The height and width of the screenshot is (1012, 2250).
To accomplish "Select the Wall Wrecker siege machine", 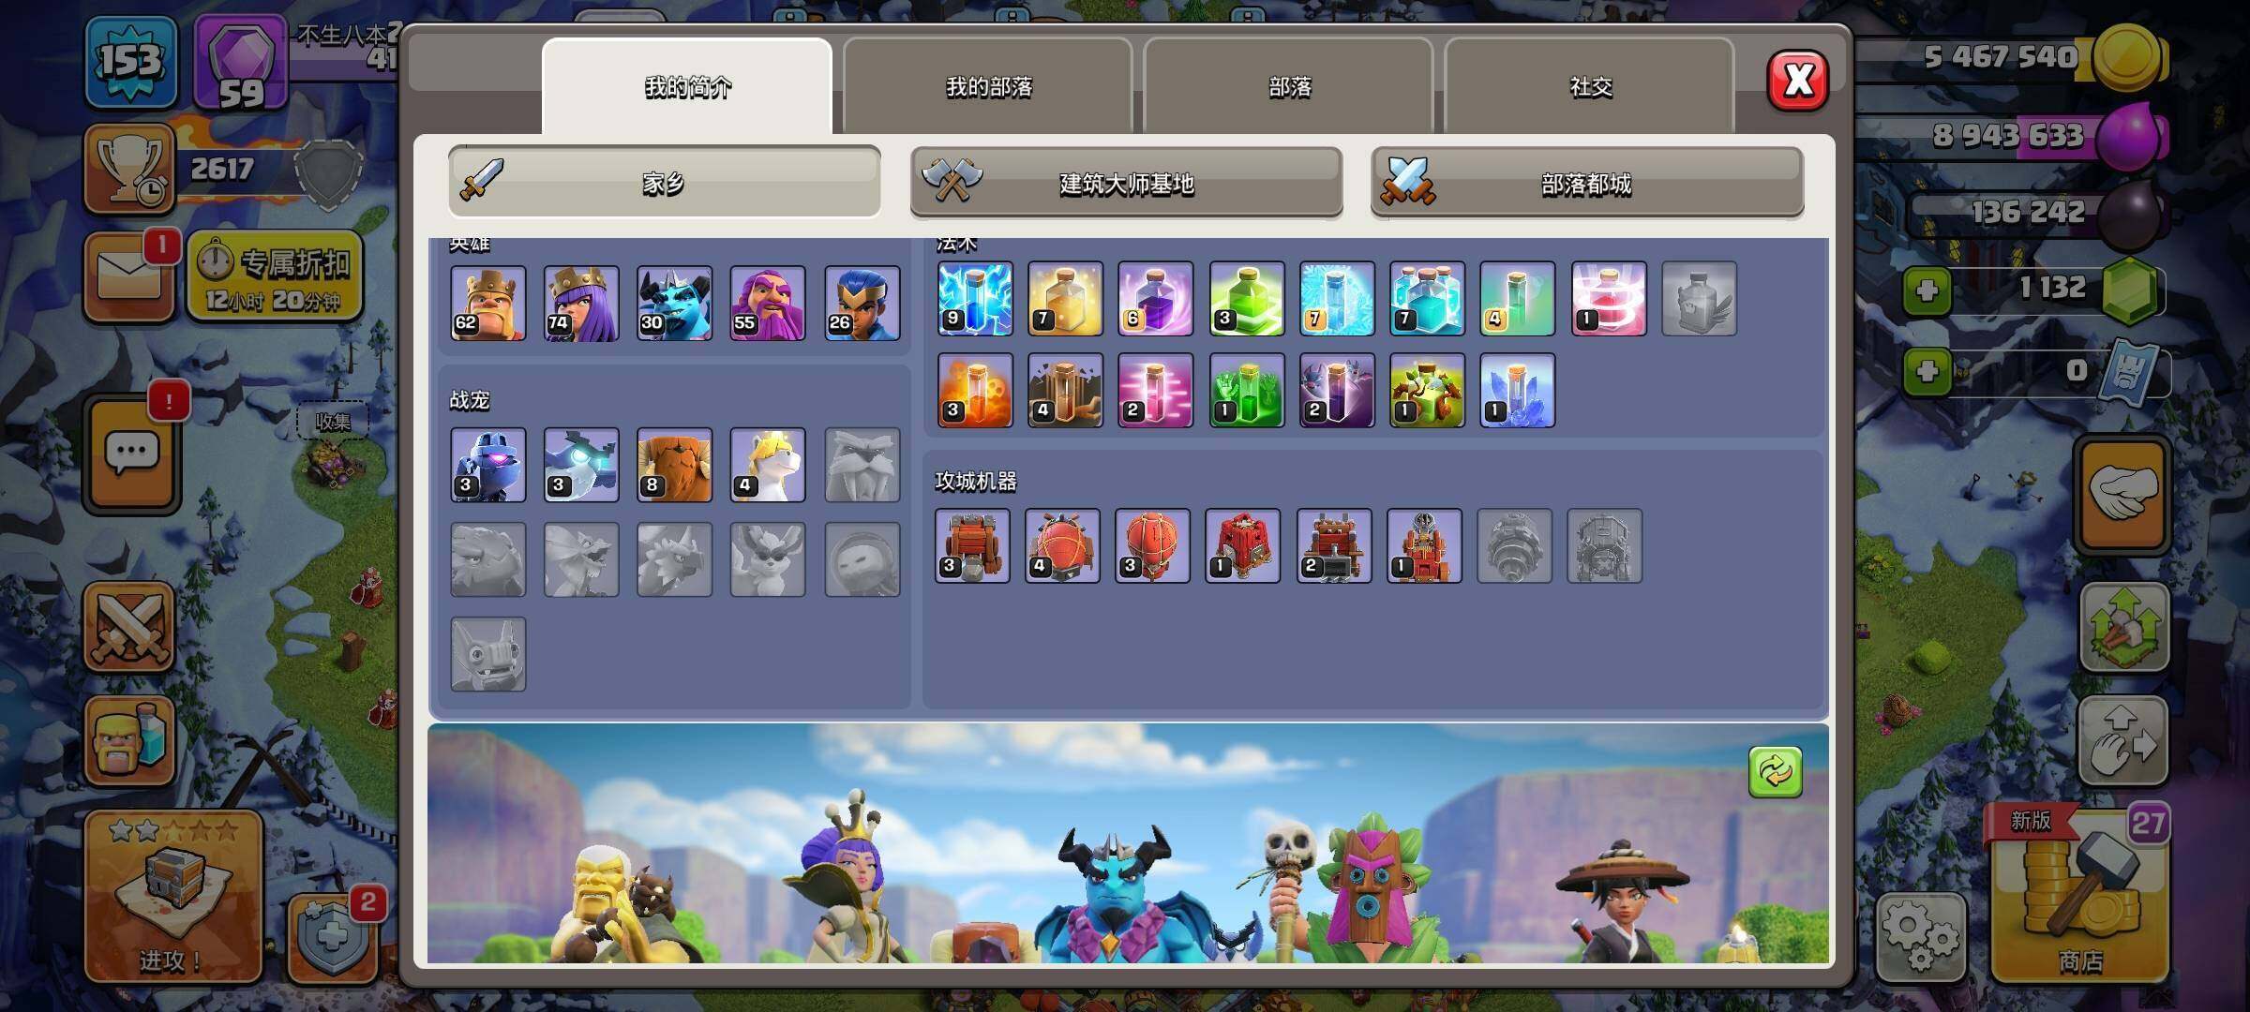I will [972, 545].
